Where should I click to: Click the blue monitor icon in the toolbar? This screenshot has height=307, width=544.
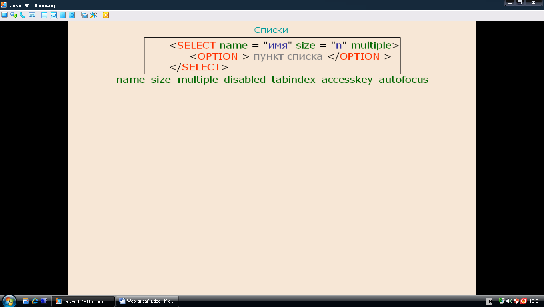4,15
